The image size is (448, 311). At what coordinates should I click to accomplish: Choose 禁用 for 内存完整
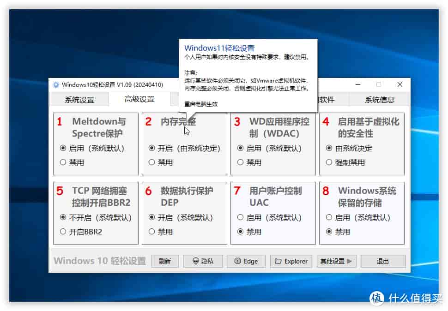(161, 162)
